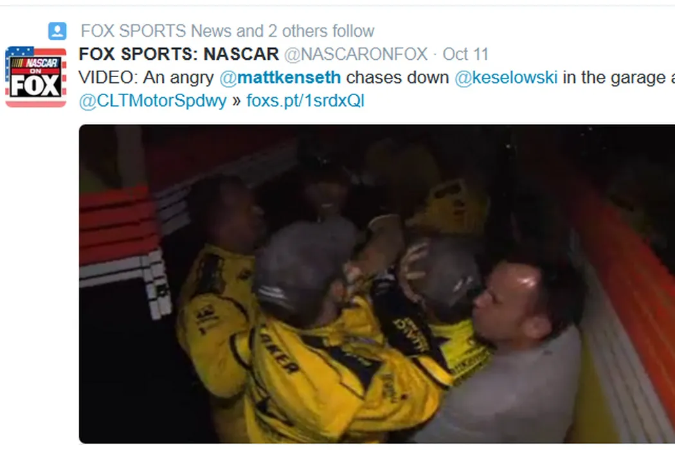The width and height of the screenshot is (675, 450).
Task: Open the NASCAR on FOX profile avatar
Action: click(x=36, y=76)
